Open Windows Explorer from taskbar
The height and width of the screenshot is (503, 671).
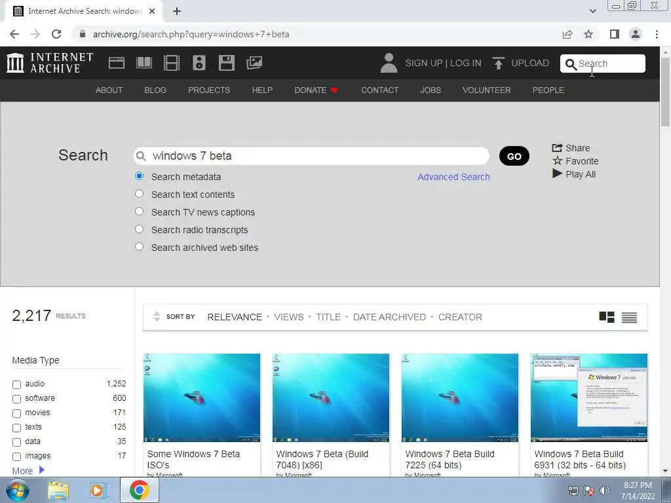click(58, 491)
